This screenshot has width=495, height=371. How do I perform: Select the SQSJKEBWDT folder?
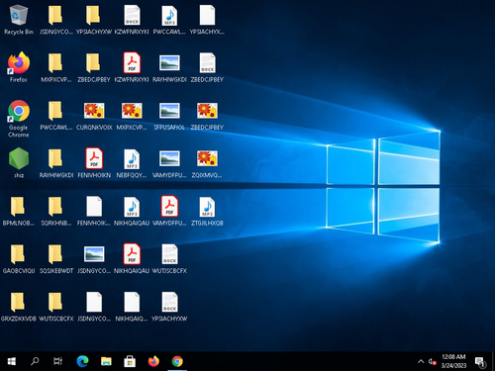coord(56,258)
